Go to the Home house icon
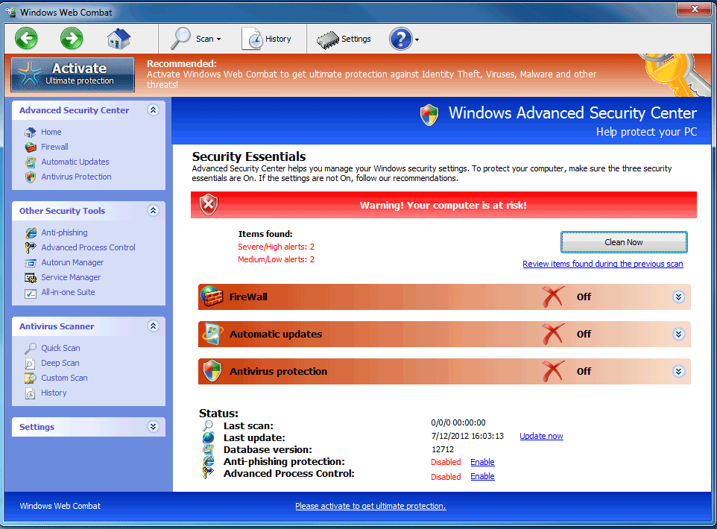The height and width of the screenshot is (529, 717). (119, 38)
